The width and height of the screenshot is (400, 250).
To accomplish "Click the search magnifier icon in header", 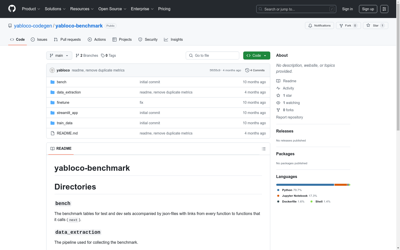I will tap(260, 9).
